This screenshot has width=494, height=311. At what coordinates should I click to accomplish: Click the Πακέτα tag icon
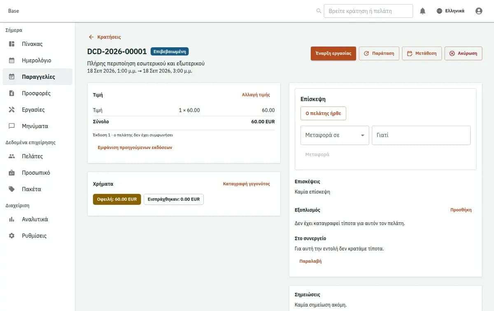pos(12,189)
